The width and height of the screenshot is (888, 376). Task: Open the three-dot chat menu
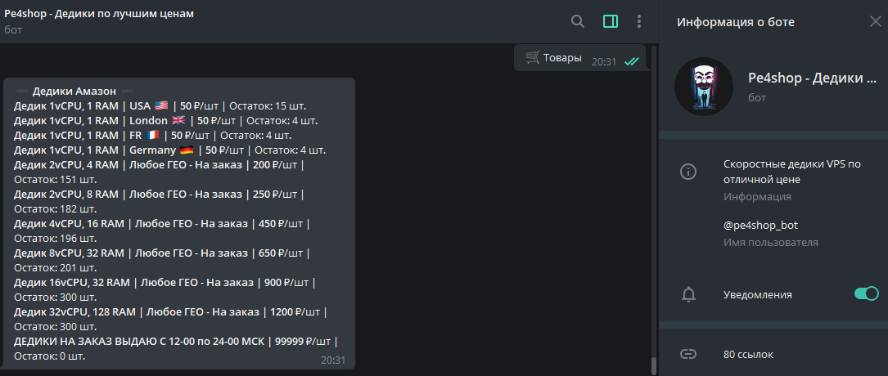(639, 21)
